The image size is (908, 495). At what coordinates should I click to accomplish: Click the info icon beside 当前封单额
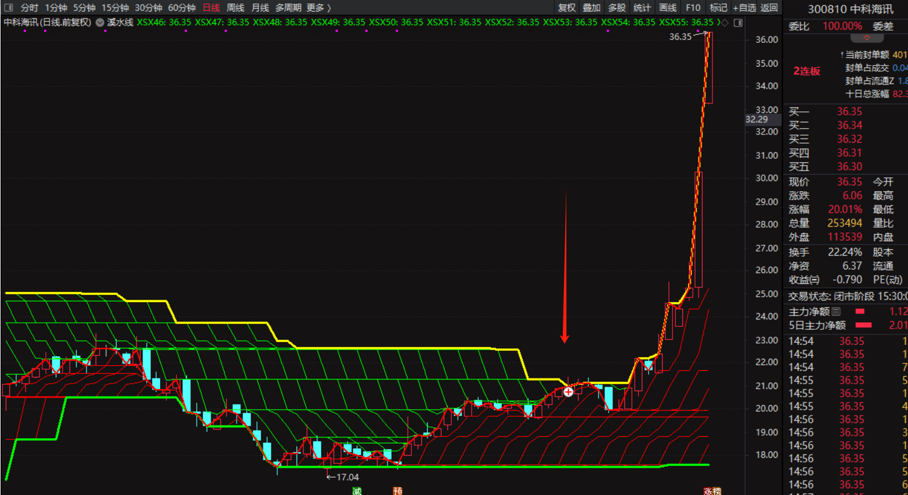click(x=842, y=54)
